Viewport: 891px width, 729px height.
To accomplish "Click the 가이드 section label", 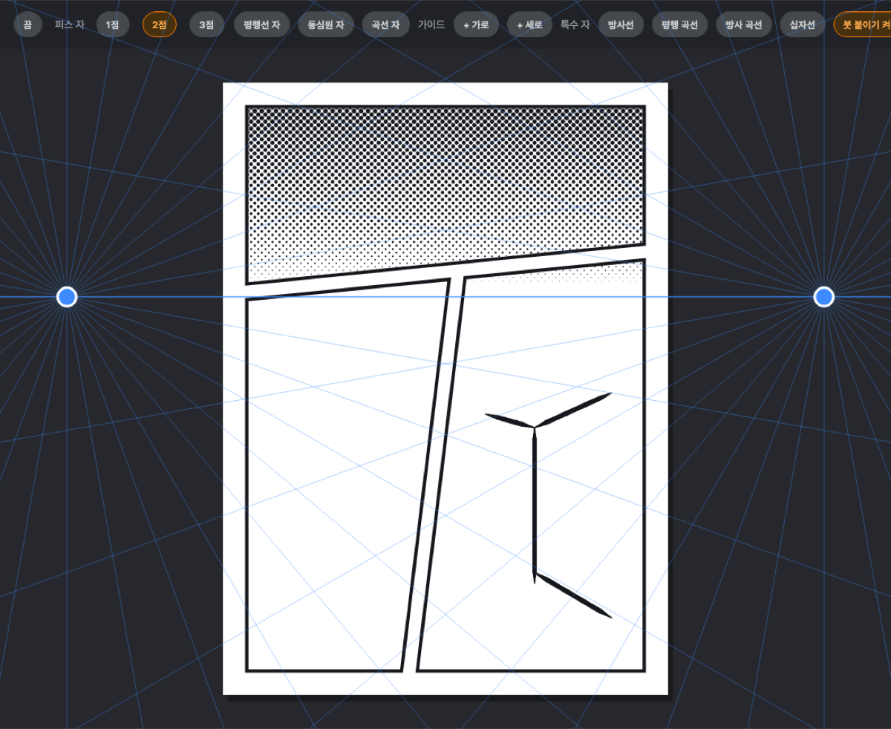I will point(431,24).
